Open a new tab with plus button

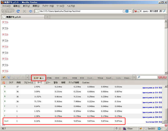pyautogui.click(x=47, y=17)
